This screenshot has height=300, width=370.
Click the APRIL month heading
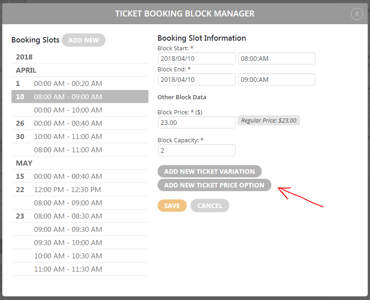point(26,70)
